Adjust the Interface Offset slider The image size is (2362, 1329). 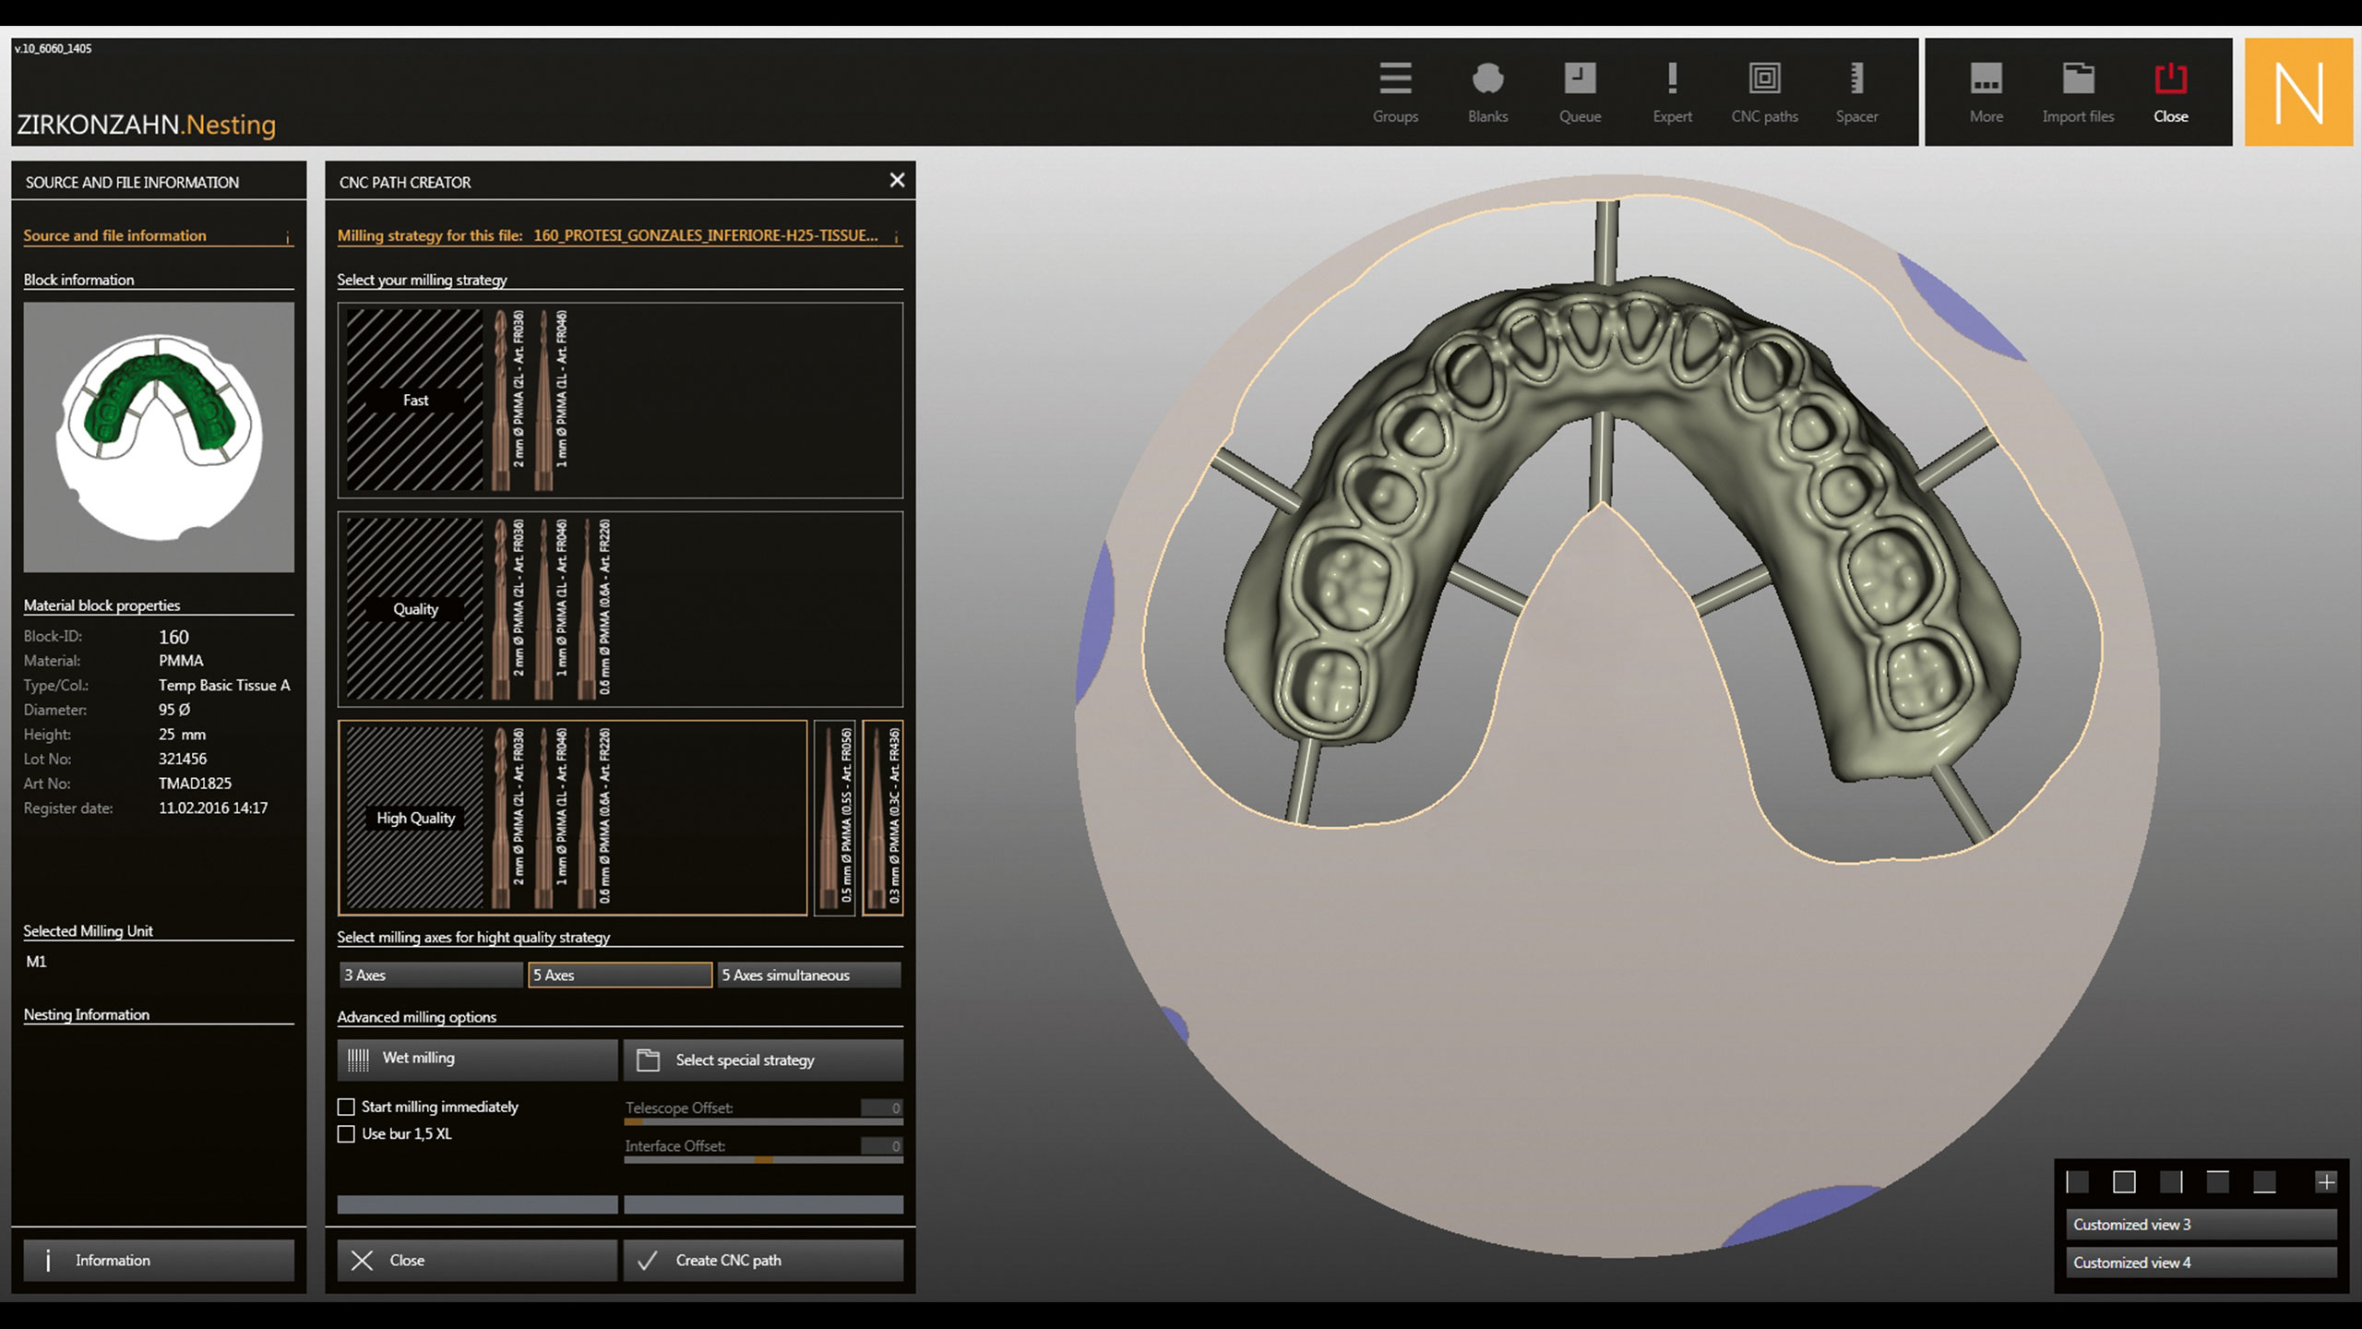(764, 1160)
